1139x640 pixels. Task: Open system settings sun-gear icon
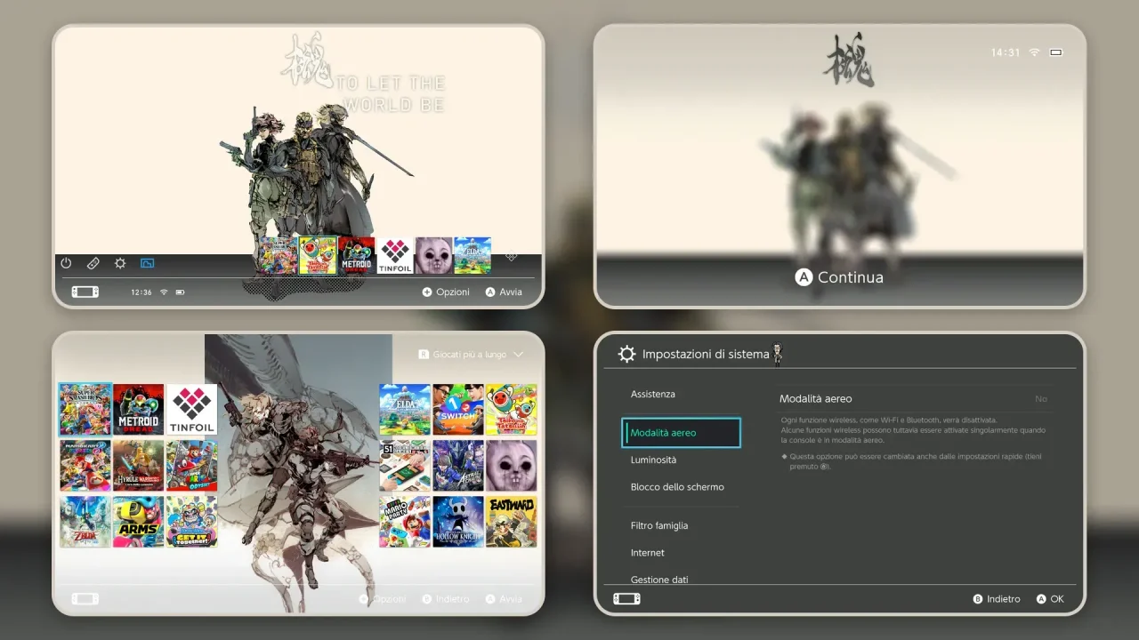tap(120, 263)
